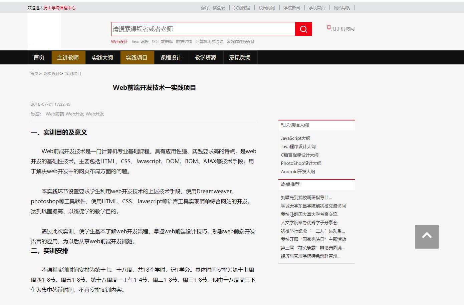Open the 意见反馈 navigation tab
Screen dimensions: 464x305
tap(240, 57)
